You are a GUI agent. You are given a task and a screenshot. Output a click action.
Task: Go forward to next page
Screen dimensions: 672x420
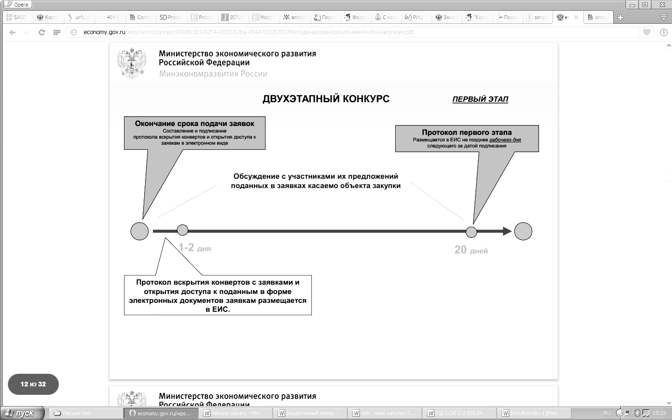tap(27, 32)
